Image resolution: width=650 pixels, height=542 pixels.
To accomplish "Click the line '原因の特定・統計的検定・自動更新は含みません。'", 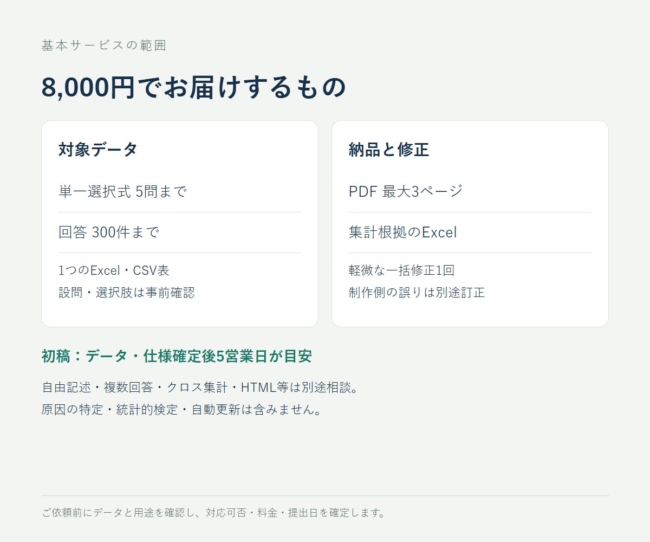I will (183, 409).
